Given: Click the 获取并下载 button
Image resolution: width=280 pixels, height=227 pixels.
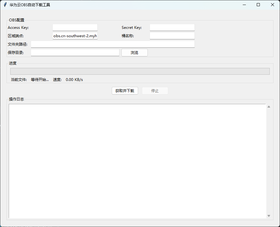Looking at the screenshot, I should (x=125, y=91).
